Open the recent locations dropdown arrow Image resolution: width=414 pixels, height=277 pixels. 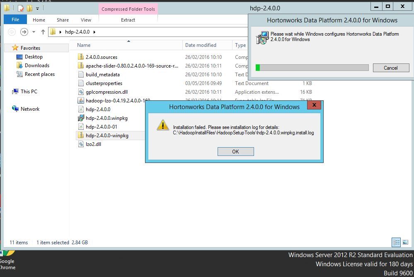pos(34,32)
